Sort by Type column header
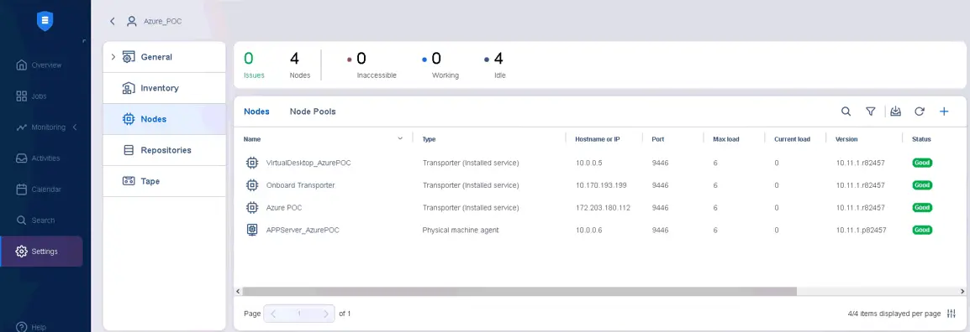970x332 pixels. (x=429, y=139)
